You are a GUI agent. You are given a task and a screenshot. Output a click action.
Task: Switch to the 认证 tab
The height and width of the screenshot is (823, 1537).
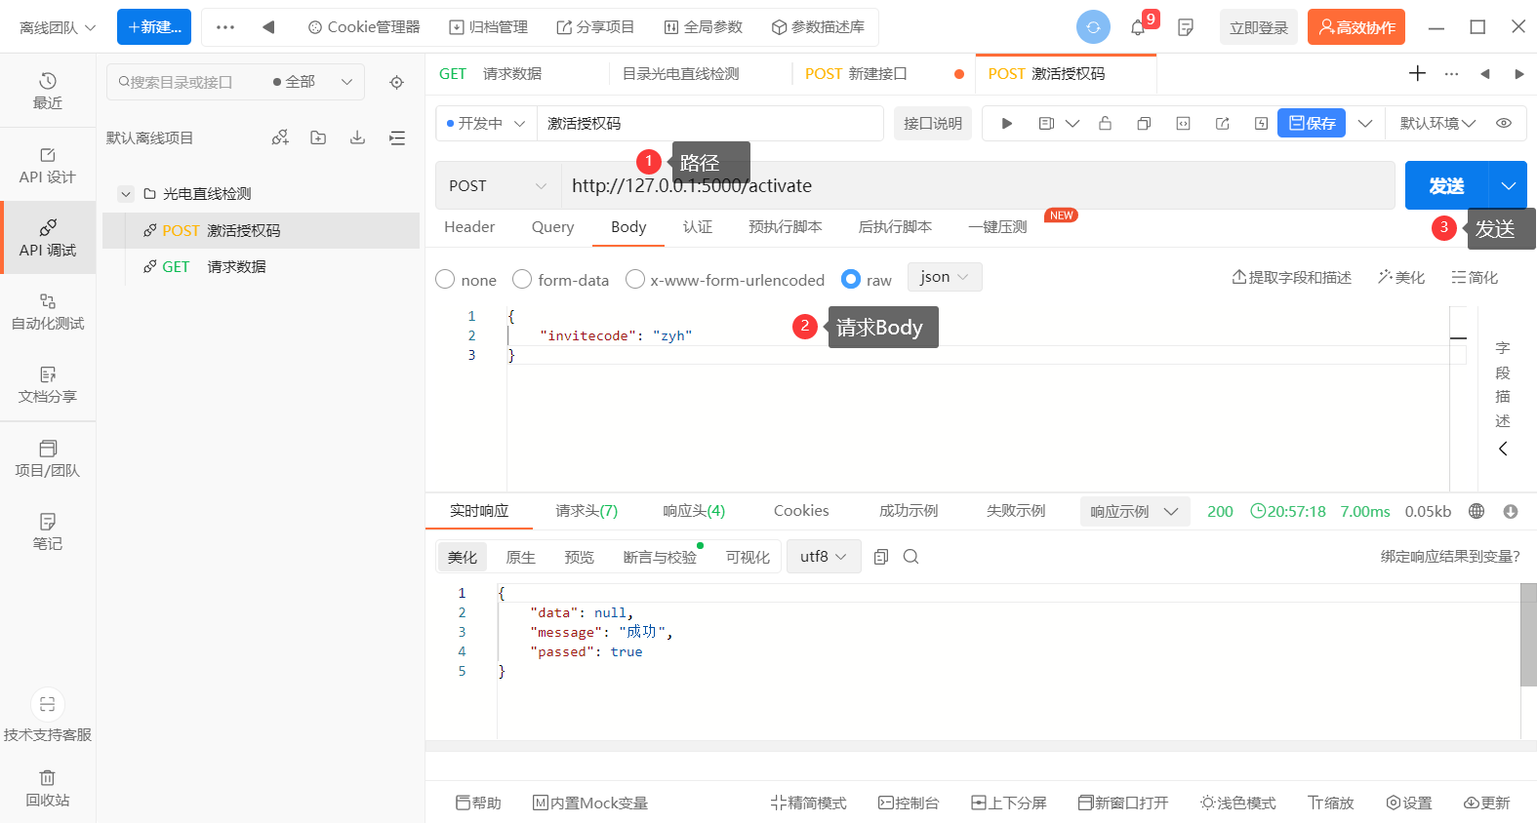click(x=698, y=226)
